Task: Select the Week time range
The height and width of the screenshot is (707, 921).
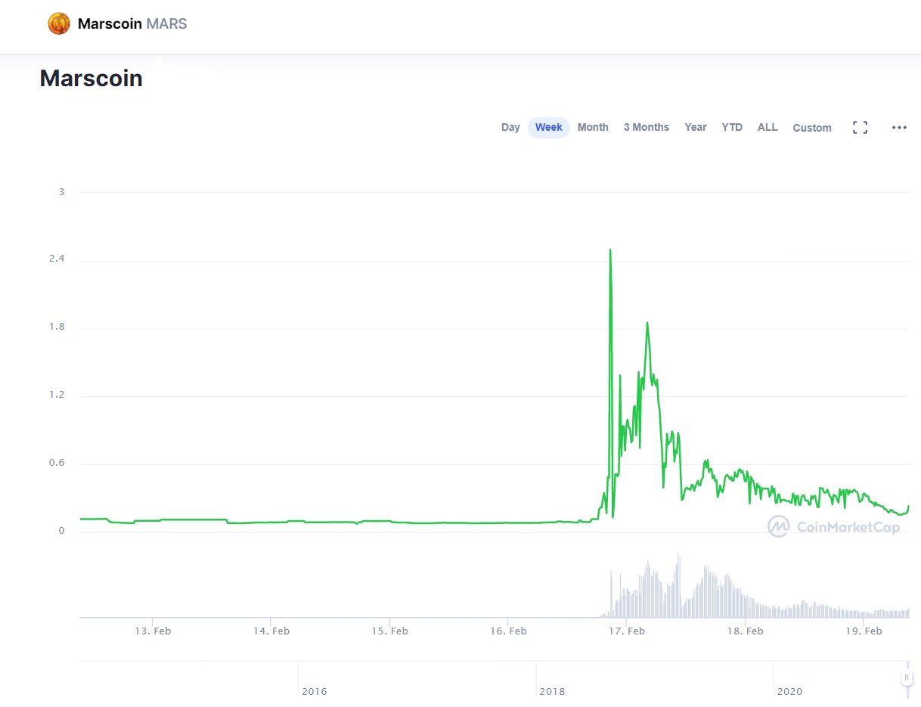Action: click(x=549, y=127)
